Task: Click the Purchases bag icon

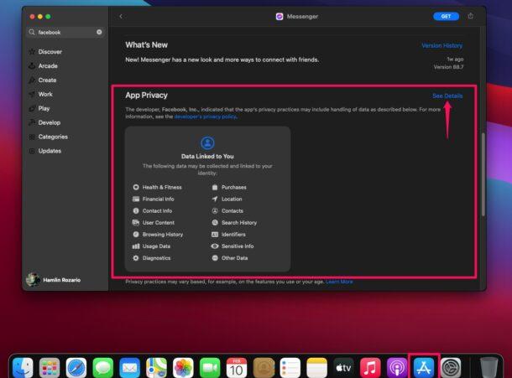Action: click(215, 187)
